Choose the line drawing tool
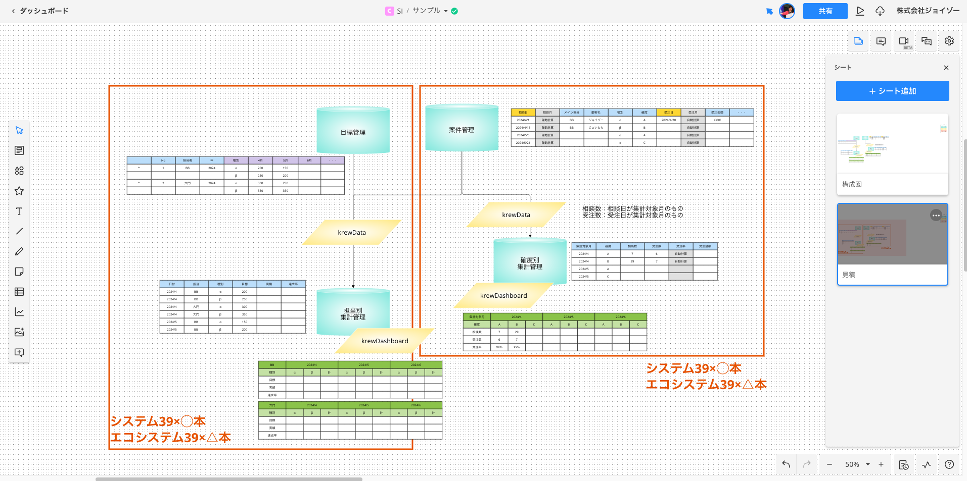This screenshot has height=481, width=967. pyautogui.click(x=19, y=231)
